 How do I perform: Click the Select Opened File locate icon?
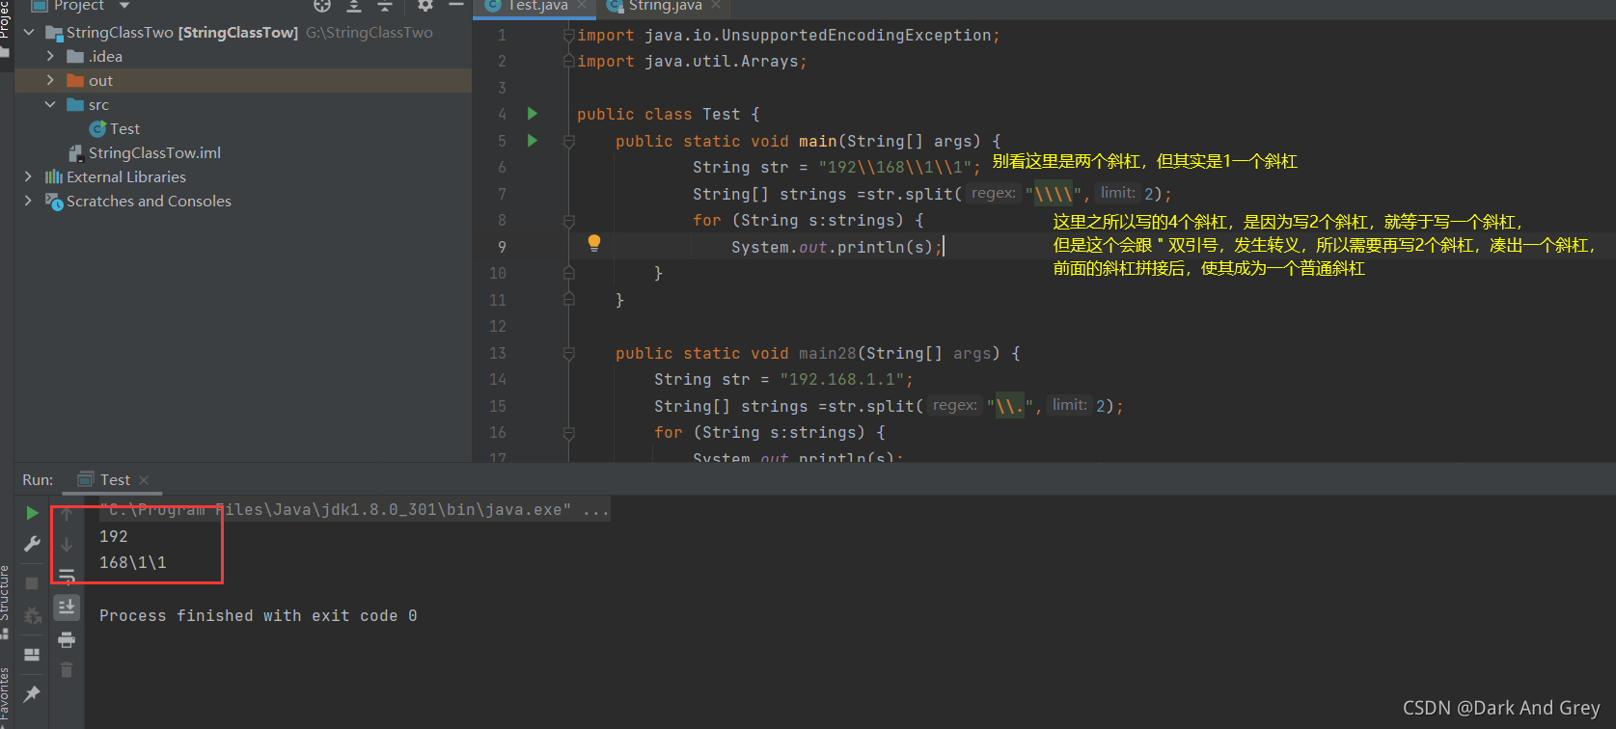point(322,6)
